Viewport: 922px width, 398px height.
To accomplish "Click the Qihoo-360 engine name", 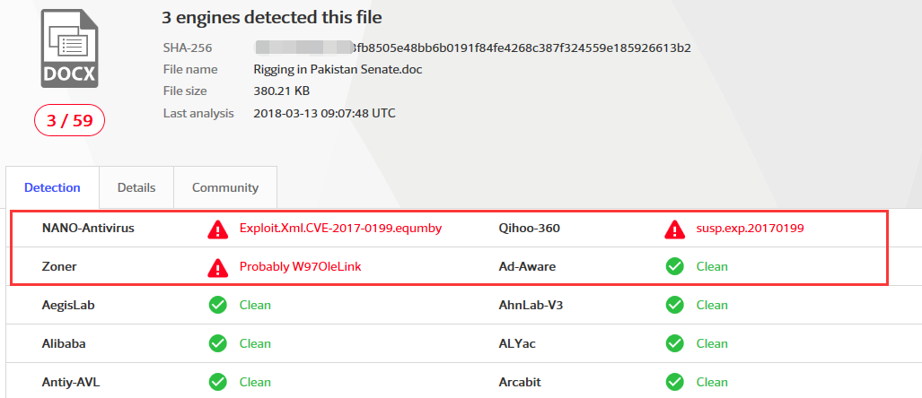I will (530, 229).
